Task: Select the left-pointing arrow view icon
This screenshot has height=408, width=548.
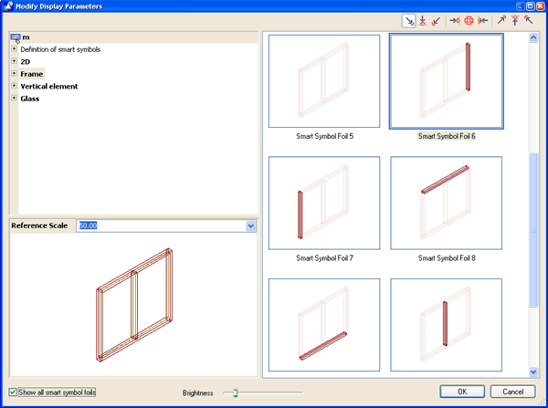Action: click(x=482, y=21)
